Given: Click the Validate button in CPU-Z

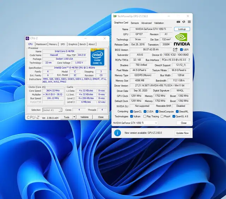Looking at the screenshot, I should coord(84,117).
